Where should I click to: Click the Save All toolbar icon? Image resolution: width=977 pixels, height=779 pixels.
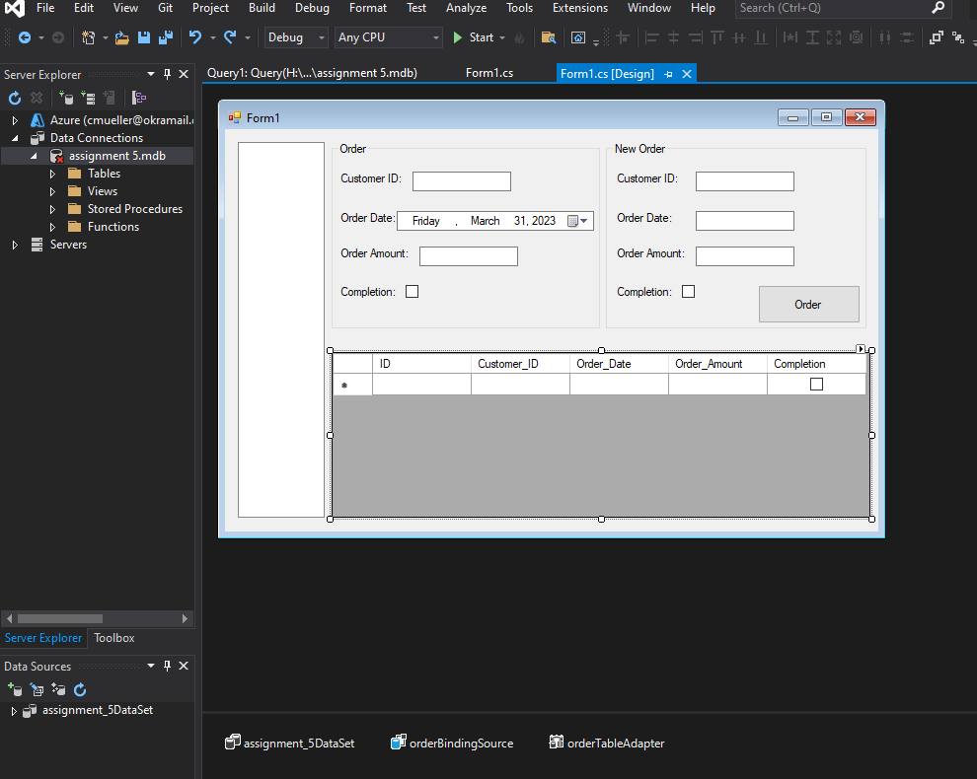tap(166, 37)
